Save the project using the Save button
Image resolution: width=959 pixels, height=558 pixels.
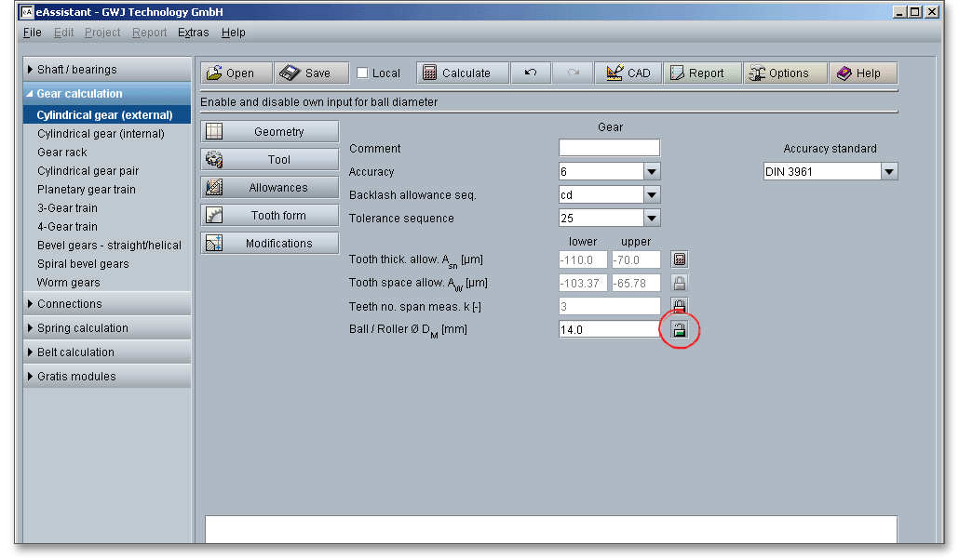(x=311, y=73)
